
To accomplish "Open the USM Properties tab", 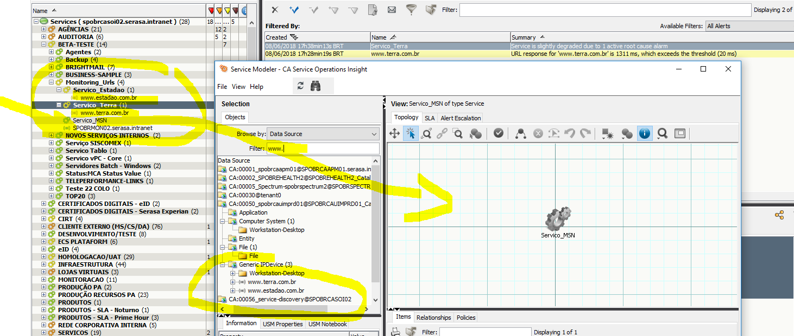I will 283,323.
